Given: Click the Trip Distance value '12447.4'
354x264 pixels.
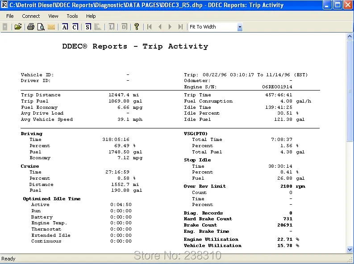Looking at the screenshot, I should pos(119,95).
